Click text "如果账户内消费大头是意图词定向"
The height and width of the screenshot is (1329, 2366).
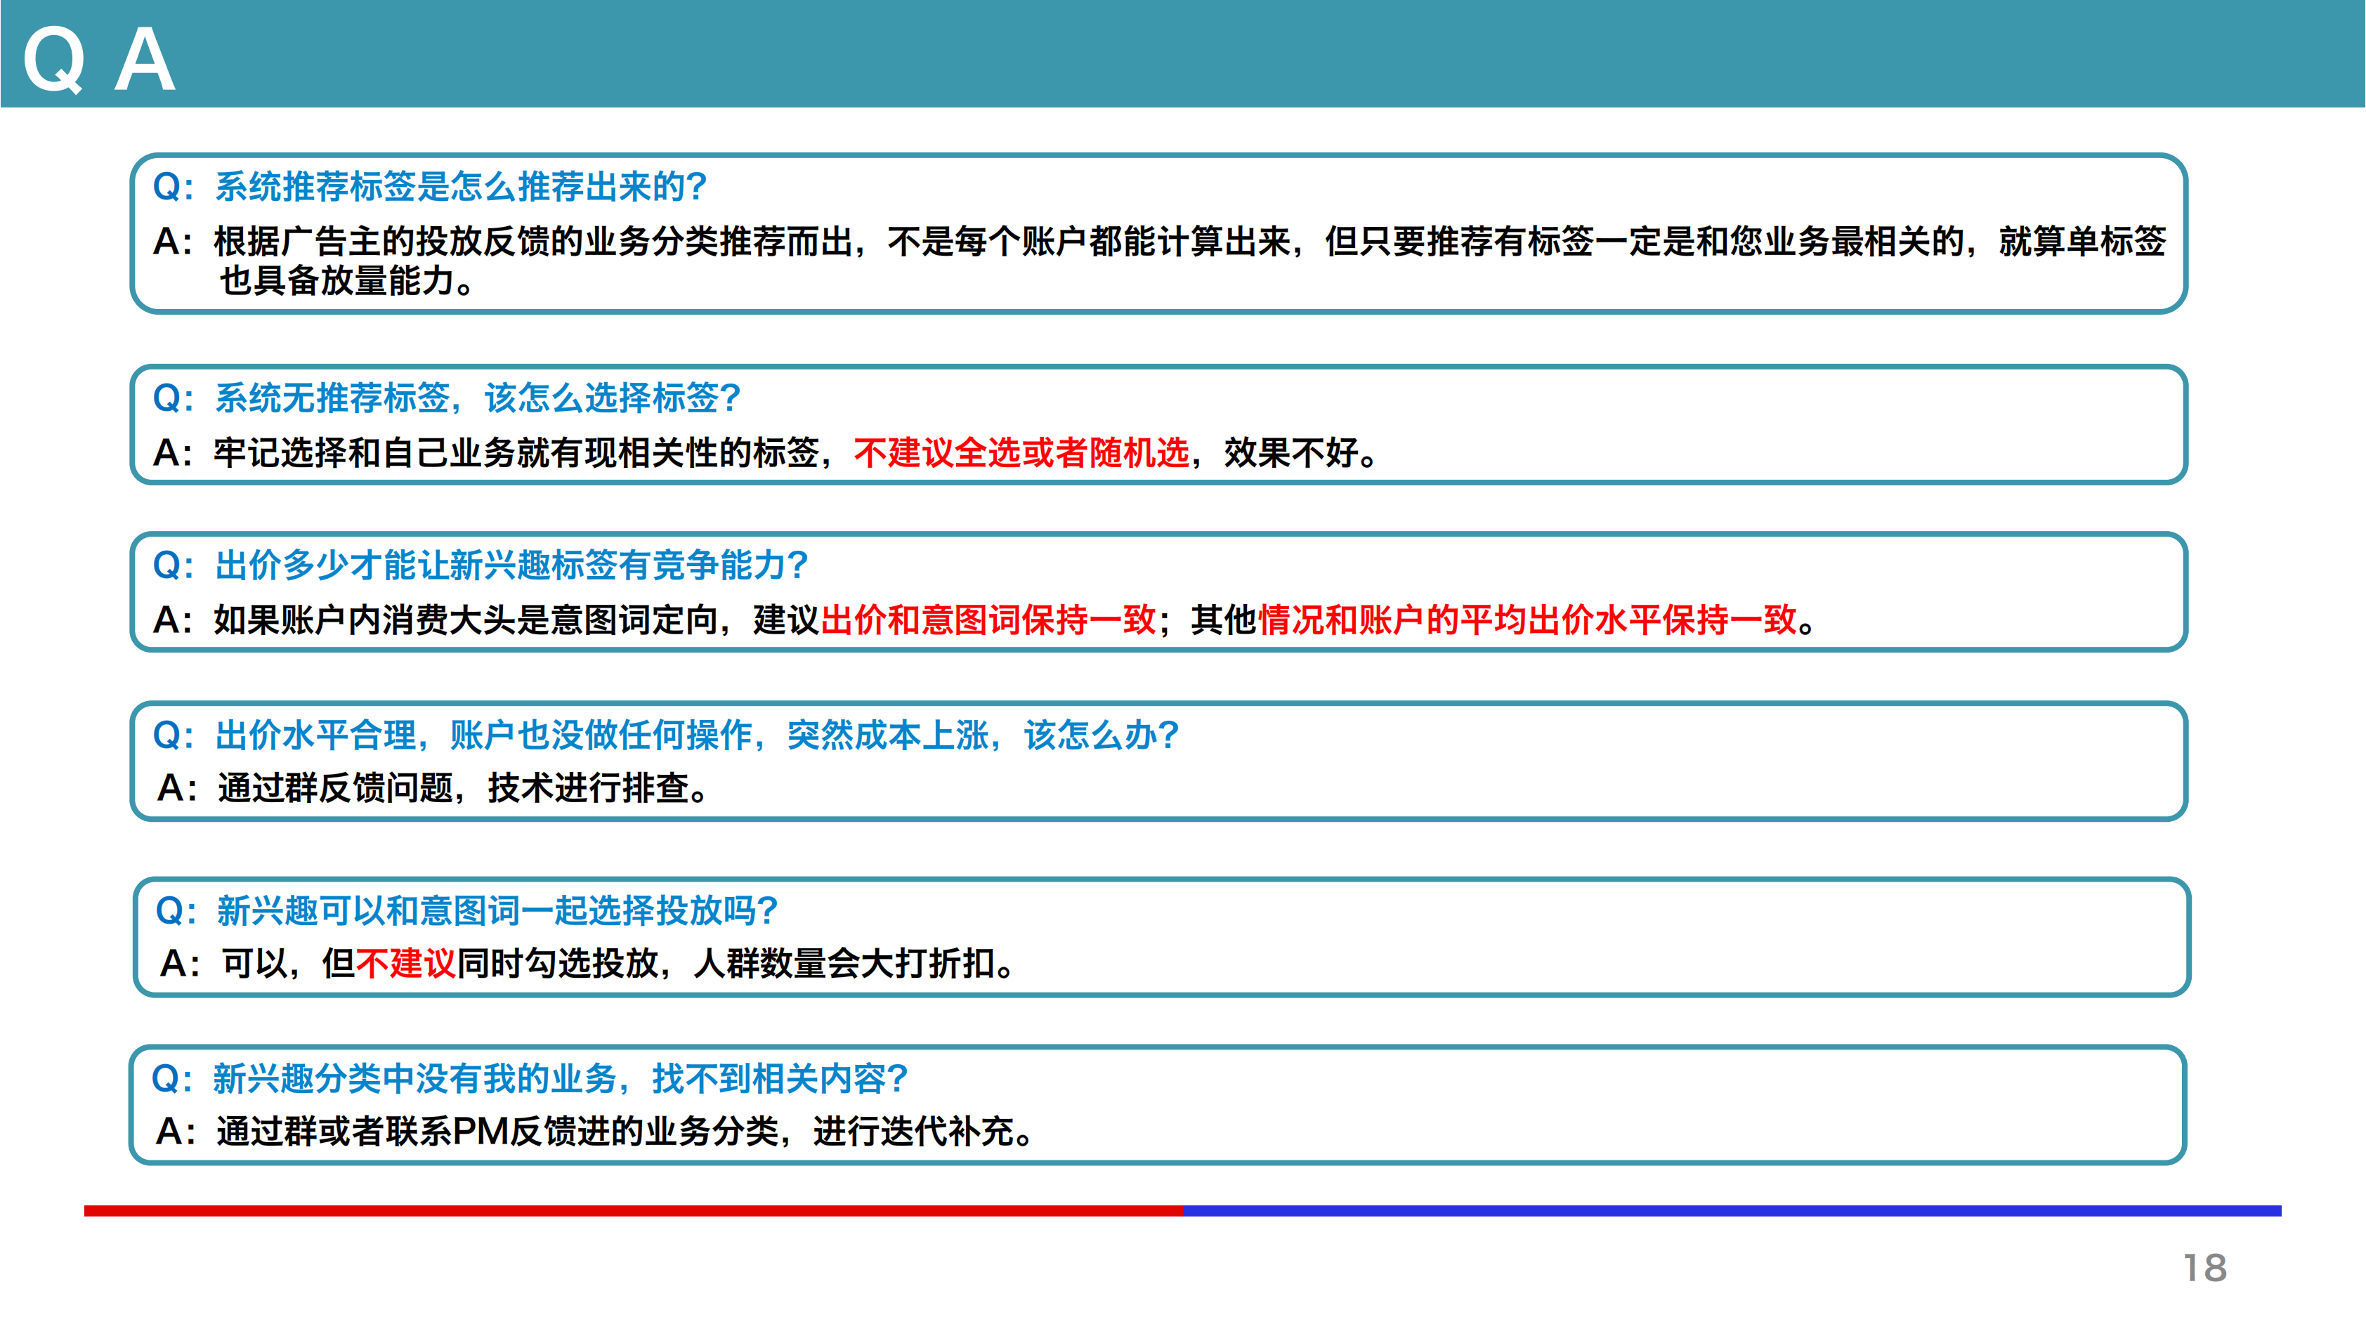[466, 620]
